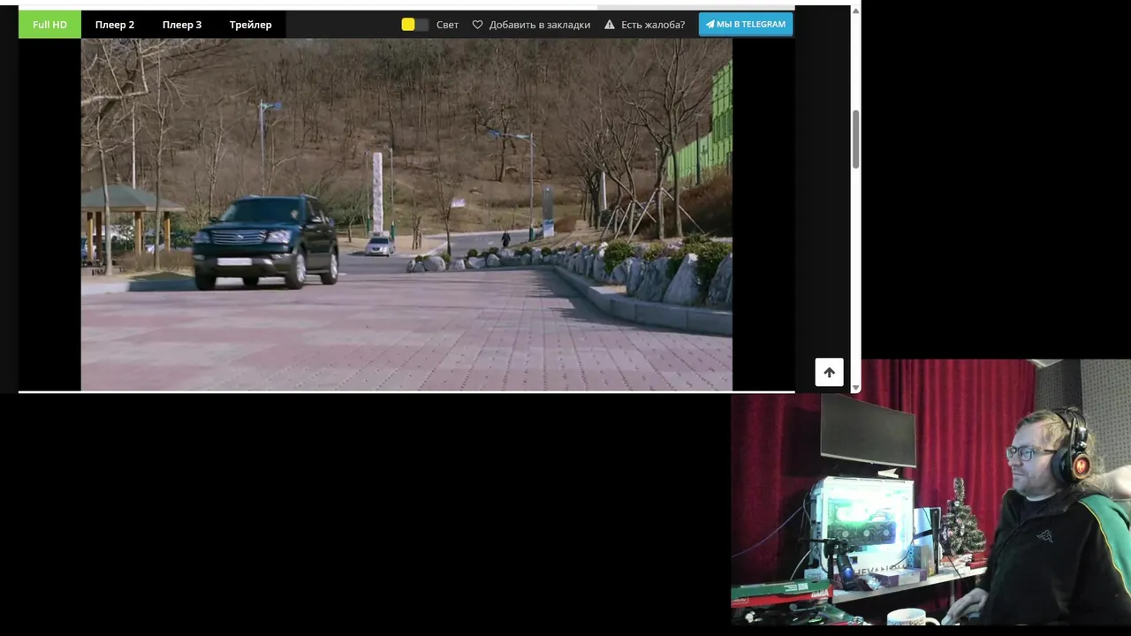The image size is (1131, 636).
Task: Click the webcam overlay feed
Action: 930,493
